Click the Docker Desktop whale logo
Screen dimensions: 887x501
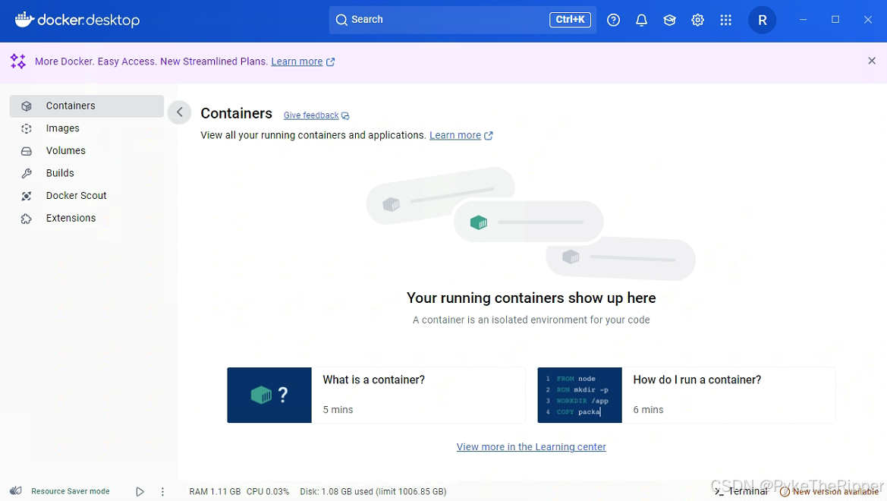click(77, 20)
